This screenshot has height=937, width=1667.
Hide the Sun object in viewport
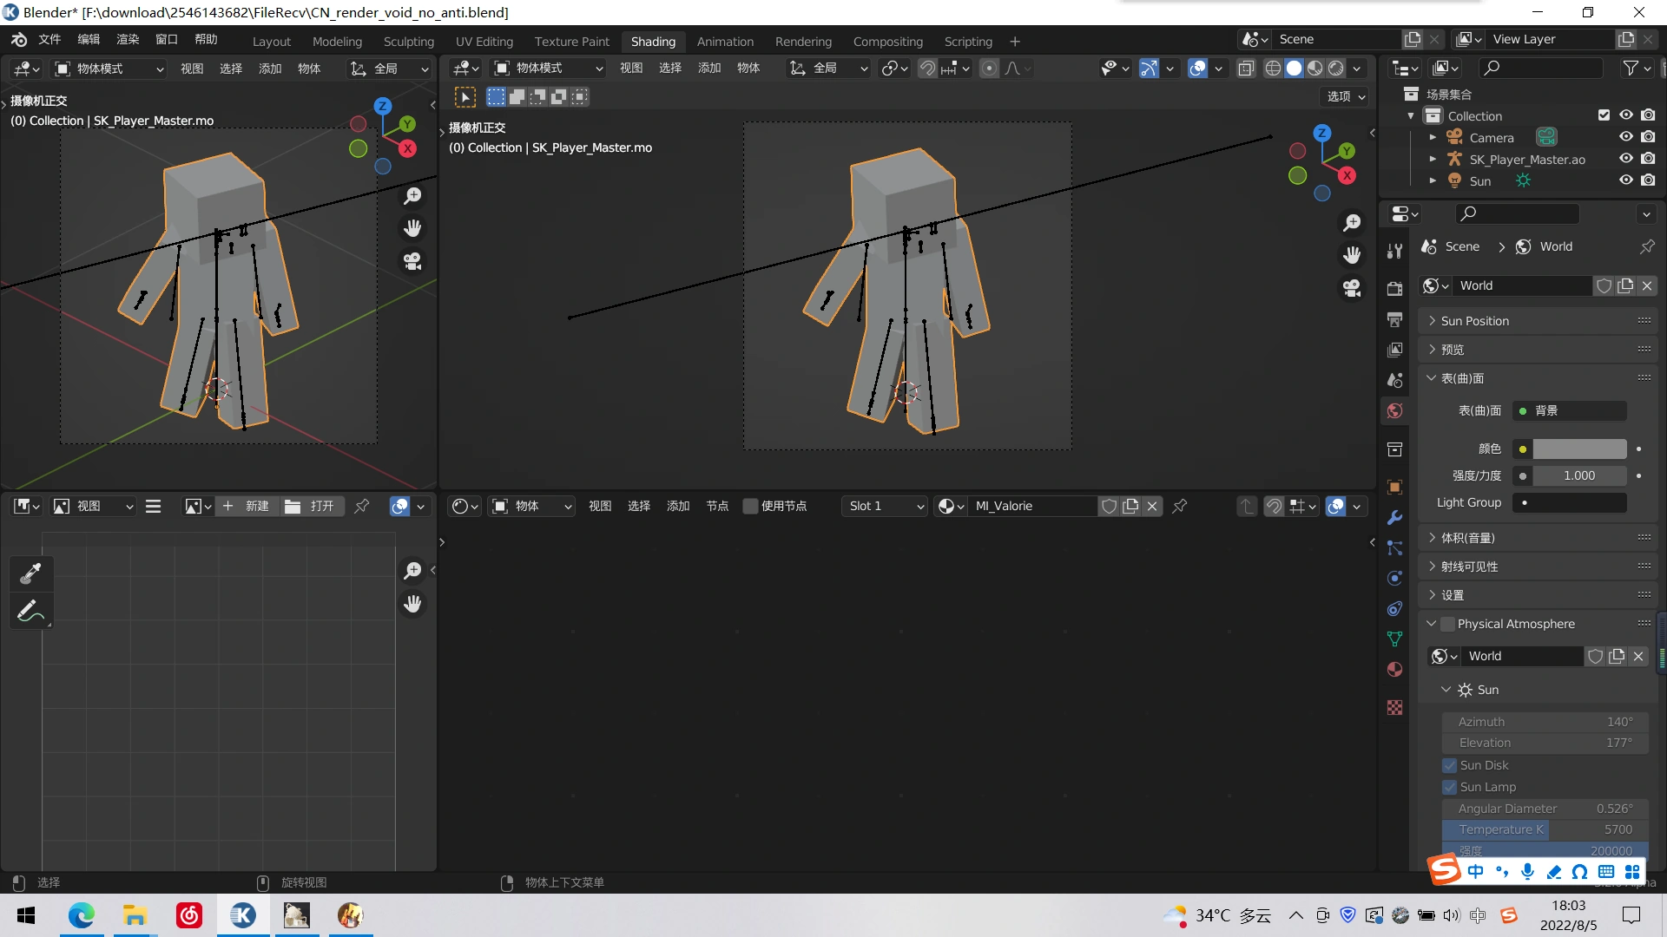pos(1626,180)
